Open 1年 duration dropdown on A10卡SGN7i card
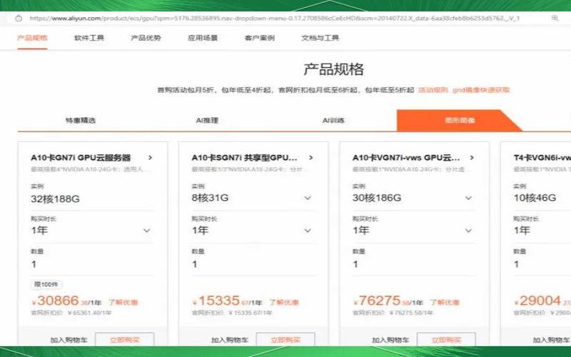571x357 pixels. pos(308,231)
